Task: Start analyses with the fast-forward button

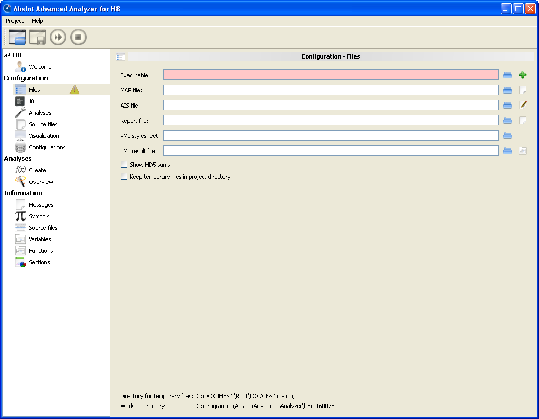Action: [x=58, y=37]
